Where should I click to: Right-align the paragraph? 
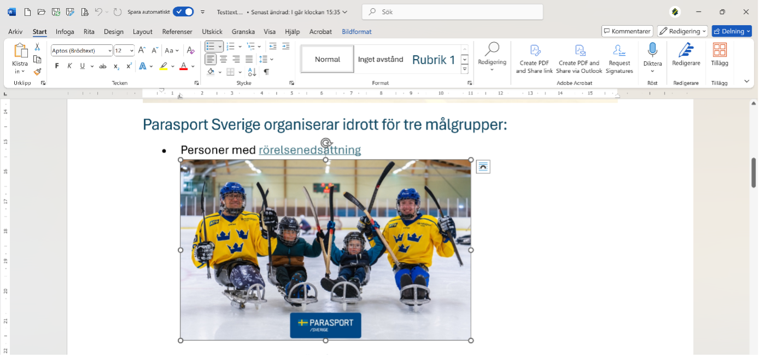pos(236,59)
